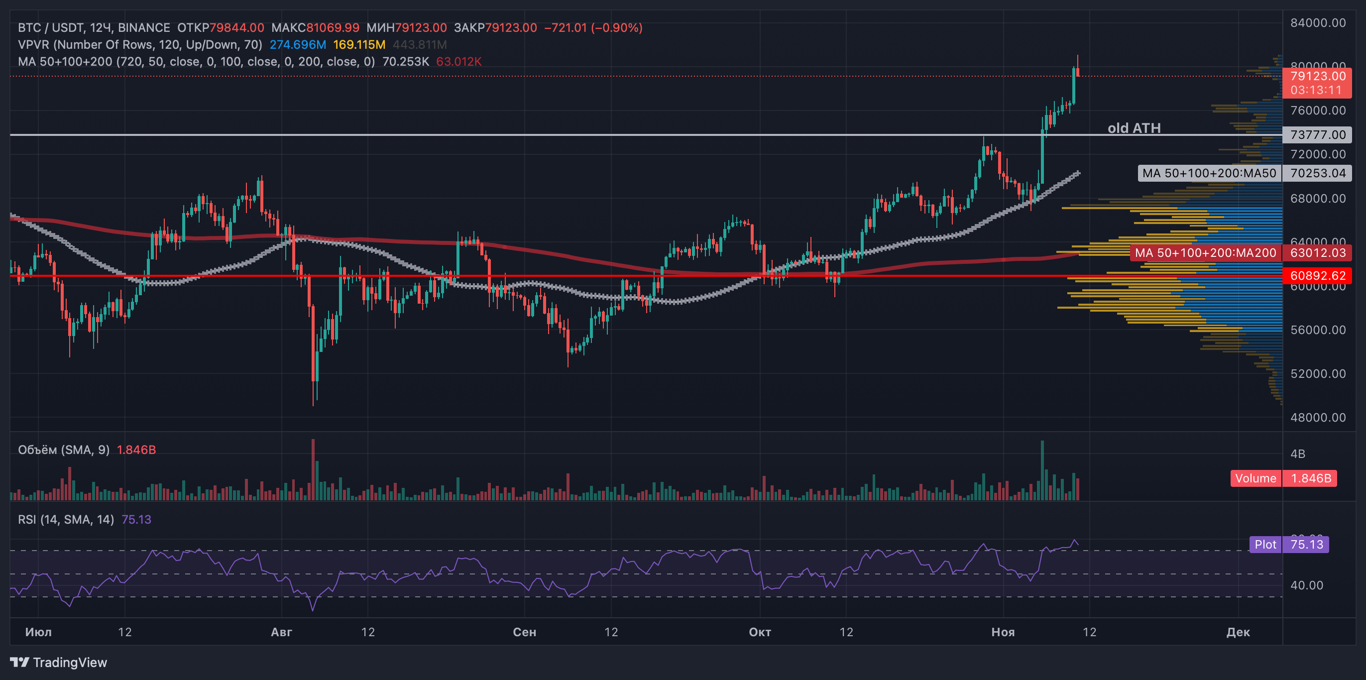Screen dimensions: 1366x680
Task: Select the old ATH line label
Action: point(1134,128)
